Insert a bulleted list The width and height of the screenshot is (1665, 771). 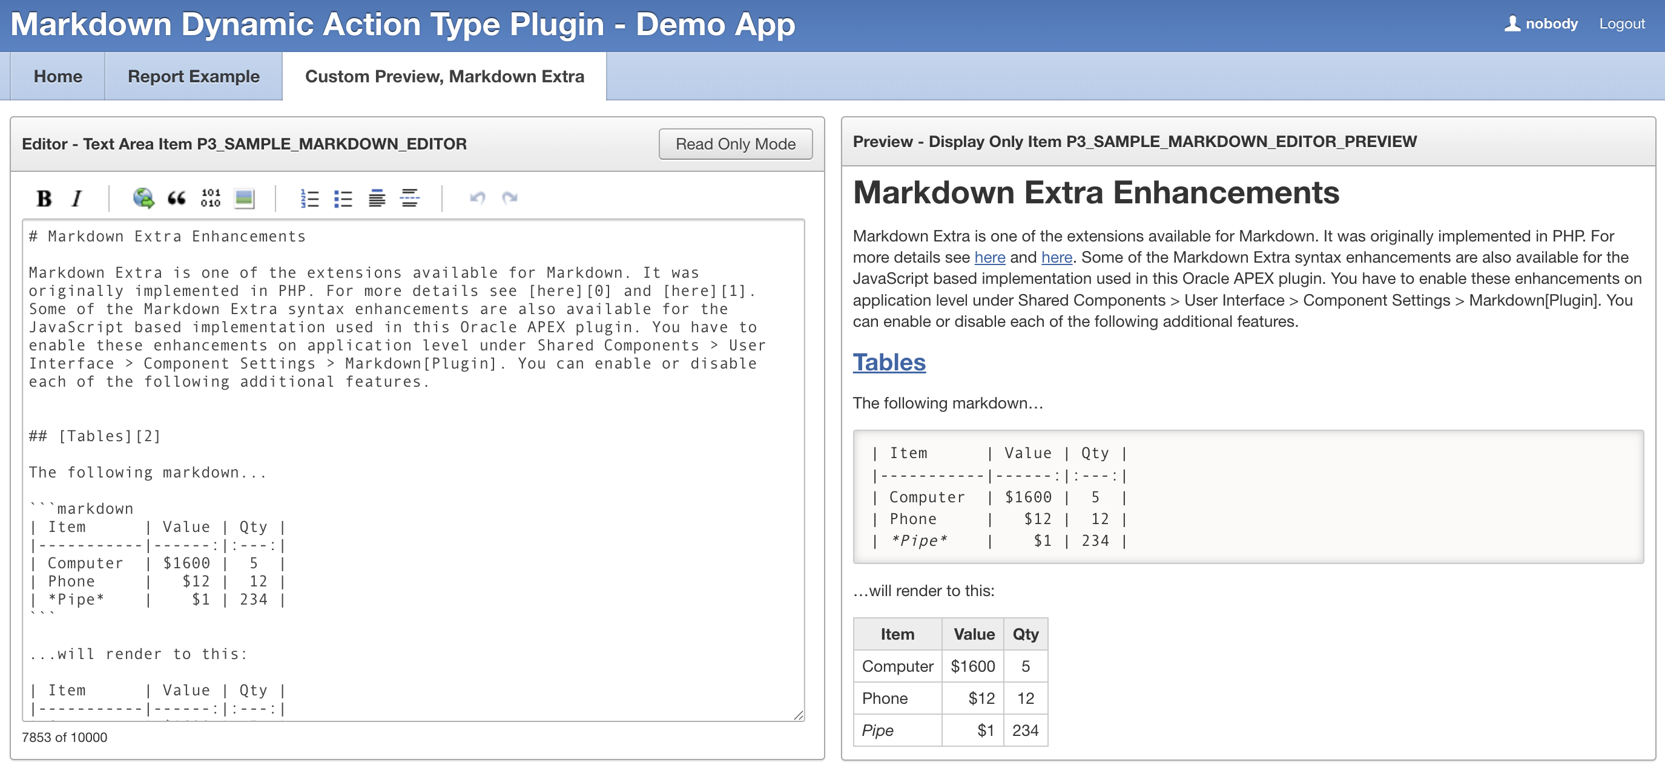pyautogui.click(x=344, y=198)
